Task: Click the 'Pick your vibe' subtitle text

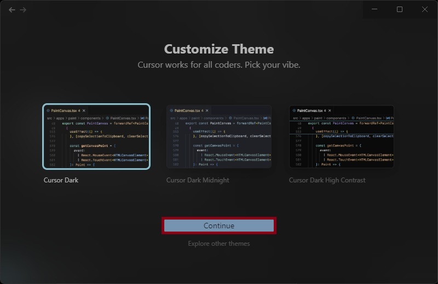Action: click(x=272, y=65)
